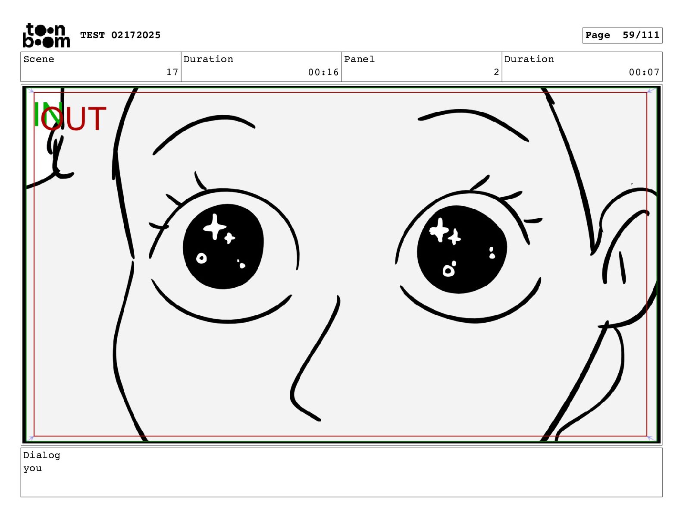Click scene number '17'
This screenshot has height=528, width=683.
pos(172,72)
